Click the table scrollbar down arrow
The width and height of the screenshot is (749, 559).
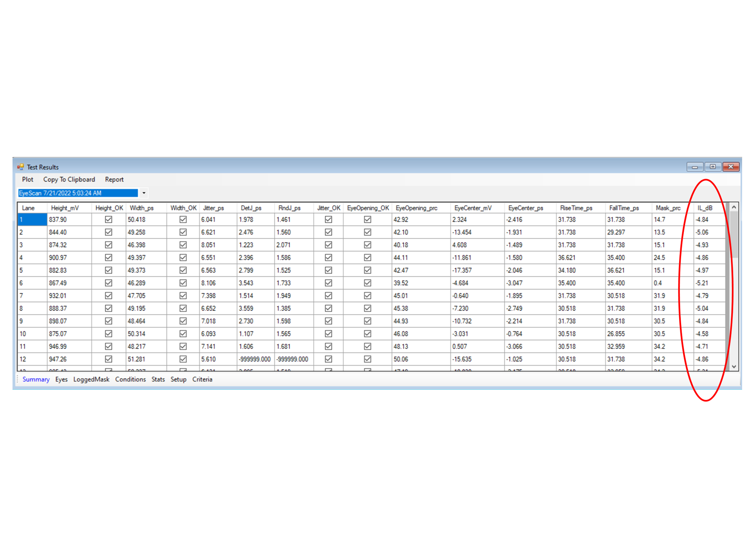coord(734,366)
